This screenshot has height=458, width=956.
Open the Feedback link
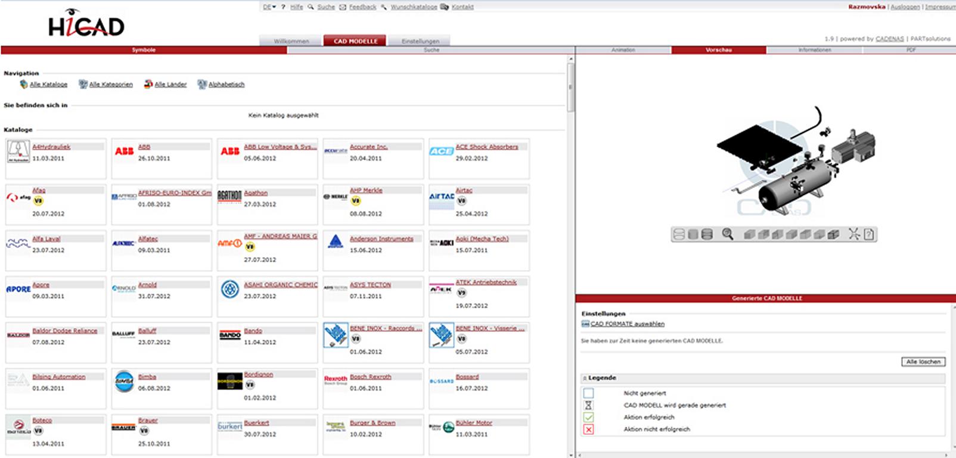[x=362, y=7]
